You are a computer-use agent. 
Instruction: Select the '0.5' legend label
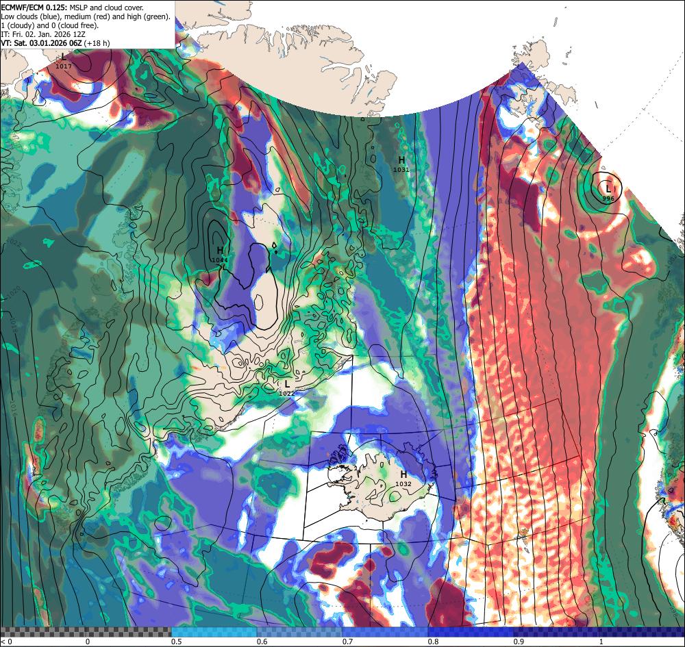177,642
